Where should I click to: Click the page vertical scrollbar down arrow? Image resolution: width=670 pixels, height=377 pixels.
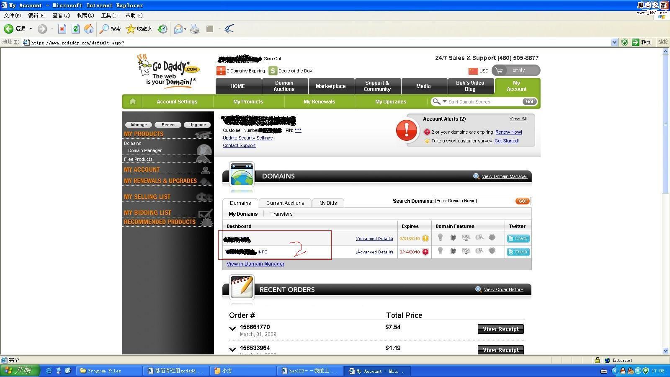(x=666, y=351)
